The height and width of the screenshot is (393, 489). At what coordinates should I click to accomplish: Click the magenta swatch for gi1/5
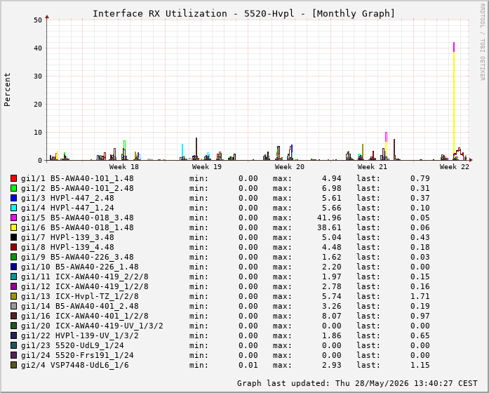(x=13, y=218)
